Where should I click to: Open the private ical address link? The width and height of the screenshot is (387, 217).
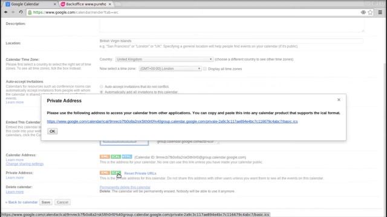172,122
